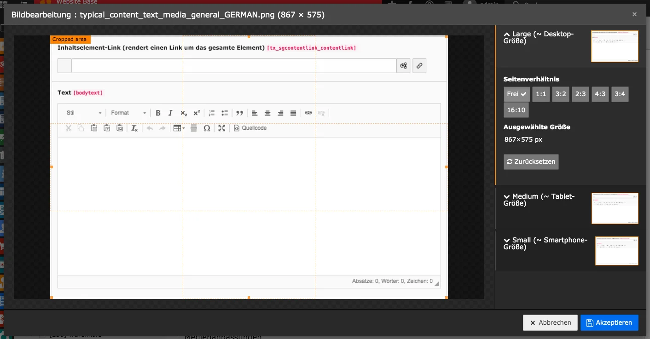
Task: Select the Frei aspect ratio option
Action: pos(517,94)
